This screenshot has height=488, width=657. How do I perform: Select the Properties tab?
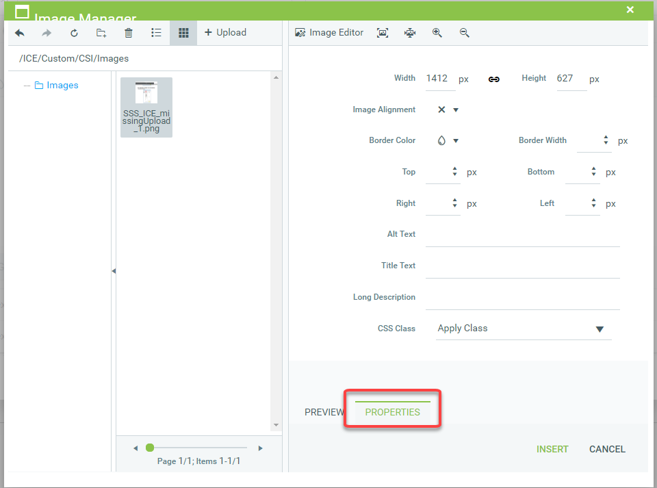click(392, 412)
